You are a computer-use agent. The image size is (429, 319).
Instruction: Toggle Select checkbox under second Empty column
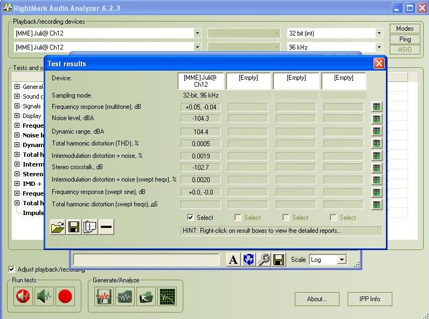238,218
